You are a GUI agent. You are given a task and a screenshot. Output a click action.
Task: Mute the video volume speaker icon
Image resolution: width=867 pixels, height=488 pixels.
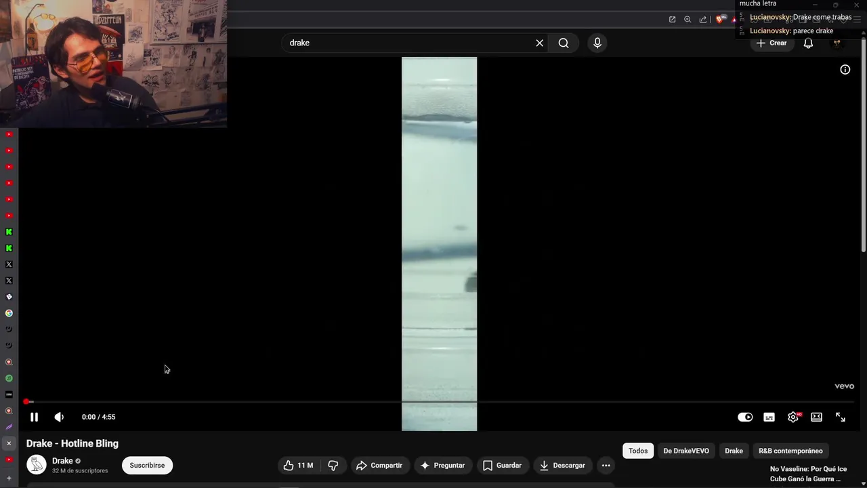tap(59, 417)
